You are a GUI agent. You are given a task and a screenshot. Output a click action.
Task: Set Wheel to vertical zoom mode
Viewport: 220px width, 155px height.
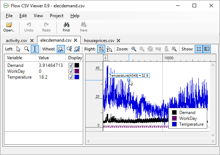(x=69, y=49)
